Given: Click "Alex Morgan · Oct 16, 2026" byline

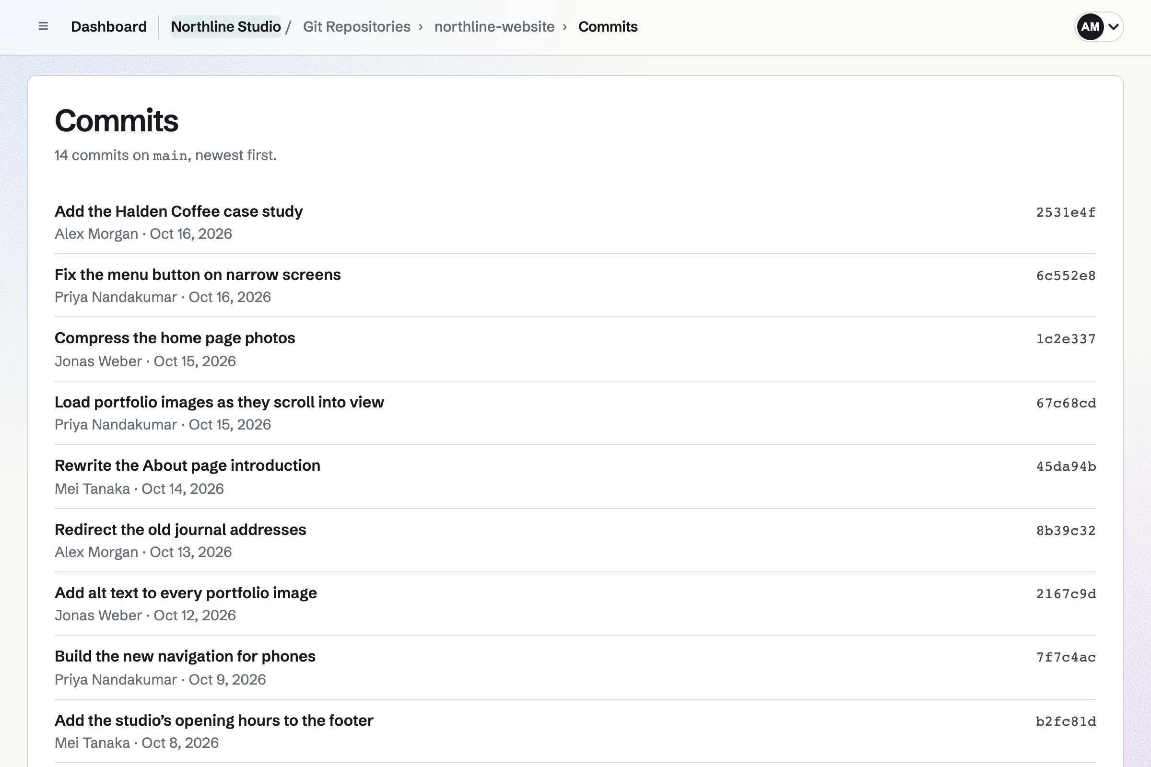Looking at the screenshot, I should point(143,234).
